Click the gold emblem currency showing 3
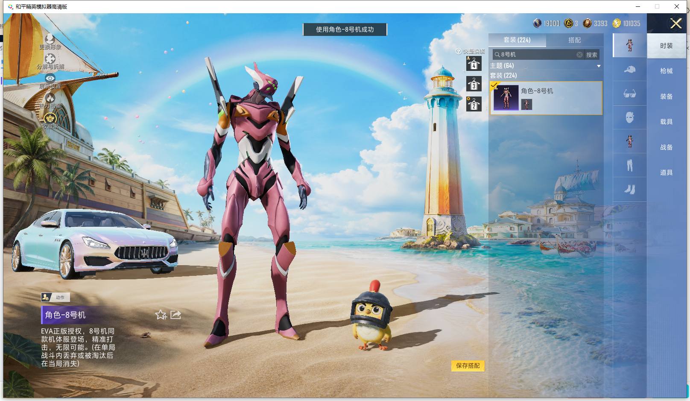The image size is (690, 401). 568,23
